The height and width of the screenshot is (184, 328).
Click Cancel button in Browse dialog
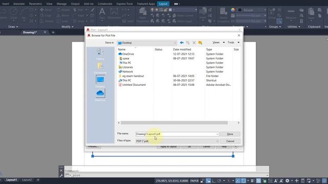pos(230,141)
